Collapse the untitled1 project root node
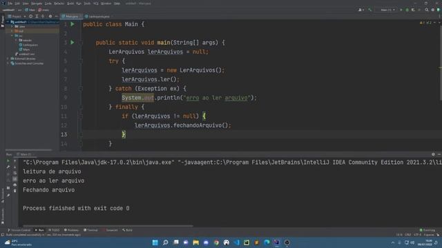 (8, 22)
